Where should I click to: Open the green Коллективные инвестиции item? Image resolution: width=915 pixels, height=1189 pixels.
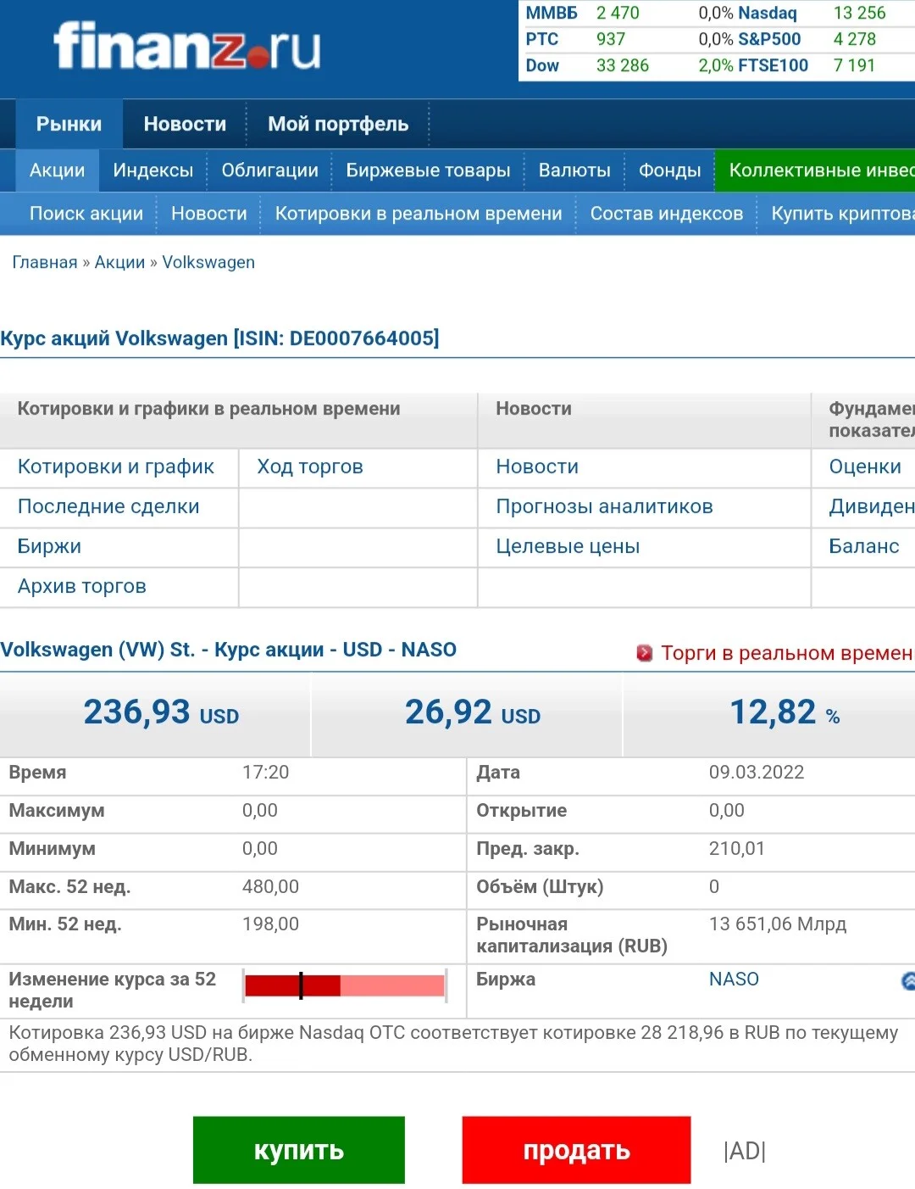(815, 170)
